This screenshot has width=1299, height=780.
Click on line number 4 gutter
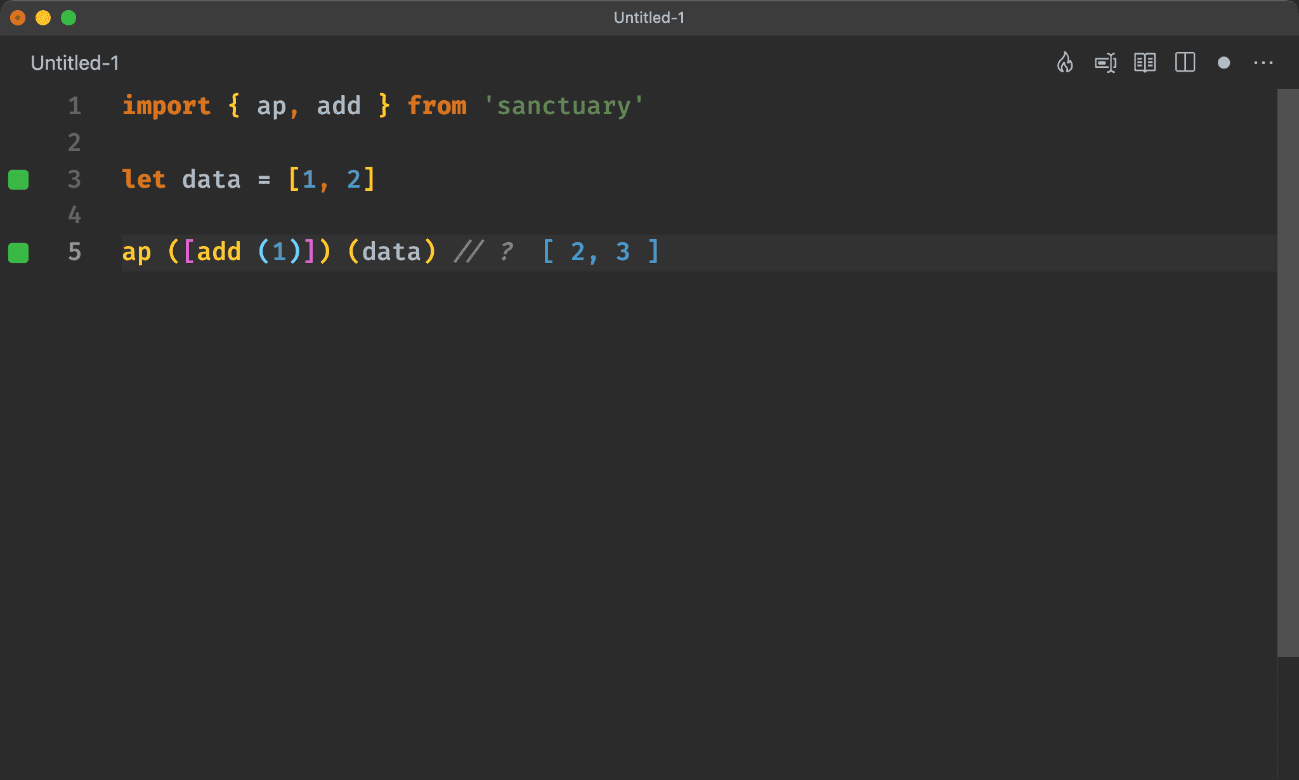click(74, 214)
